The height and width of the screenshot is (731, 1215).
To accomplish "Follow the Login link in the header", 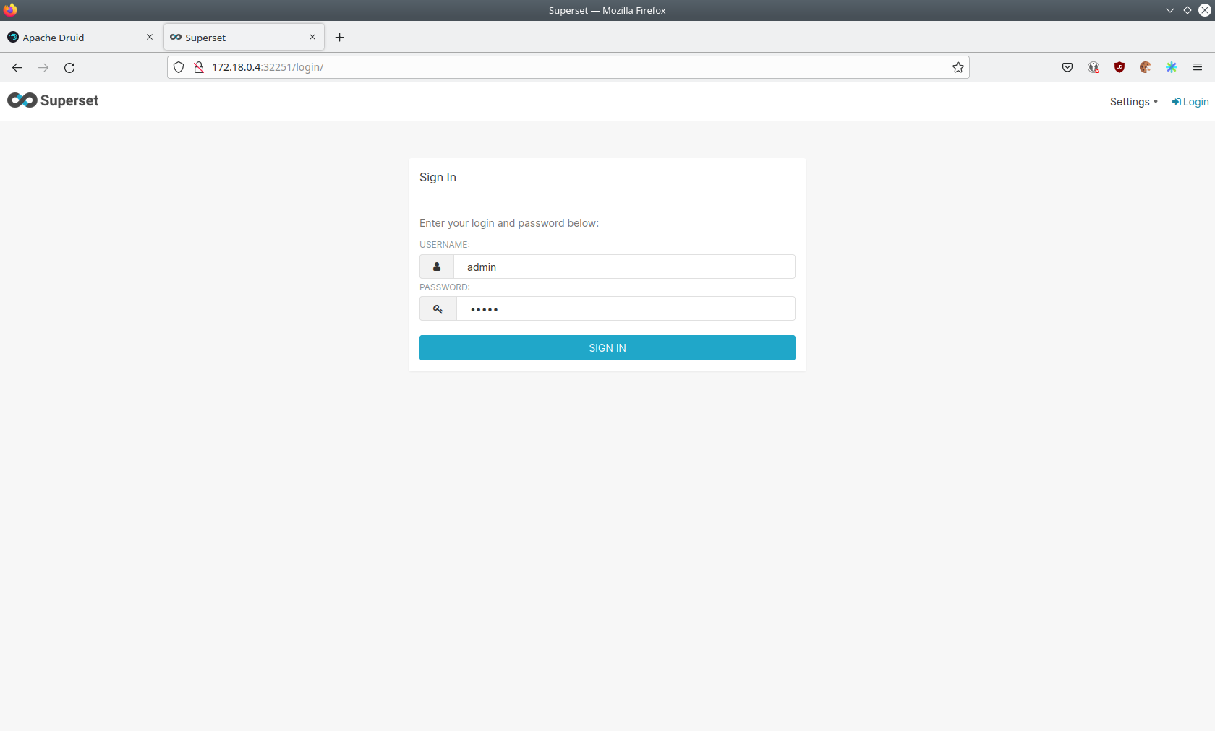I will [x=1190, y=102].
